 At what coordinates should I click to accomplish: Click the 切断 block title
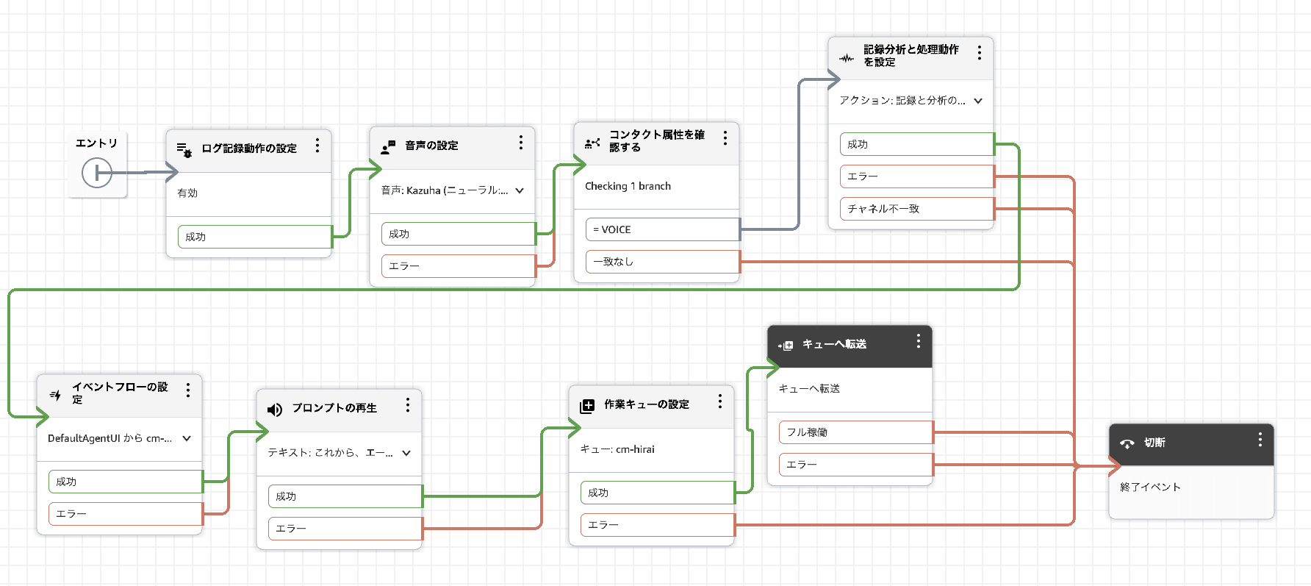coord(1154,443)
